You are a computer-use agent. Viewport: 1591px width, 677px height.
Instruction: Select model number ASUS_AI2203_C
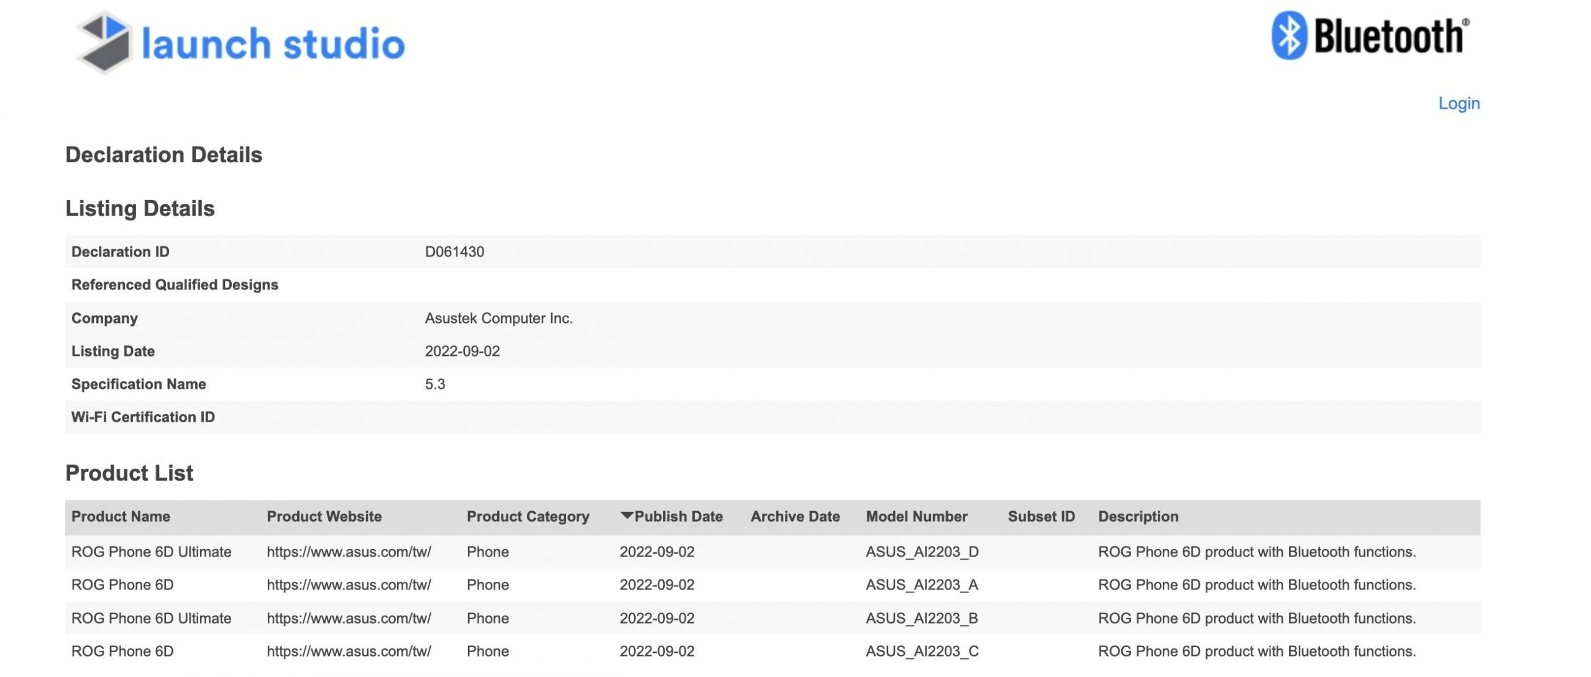922,651
